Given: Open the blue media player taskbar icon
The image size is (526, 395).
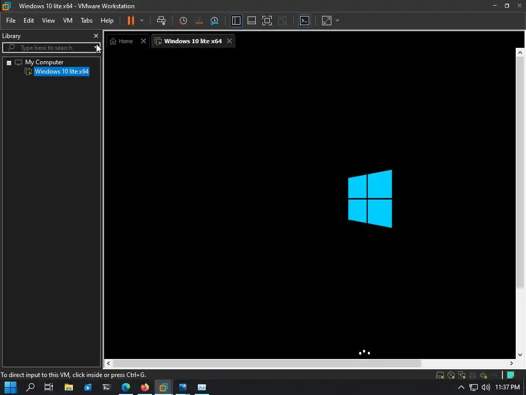Looking at the screenshot, I should (88, 387).
